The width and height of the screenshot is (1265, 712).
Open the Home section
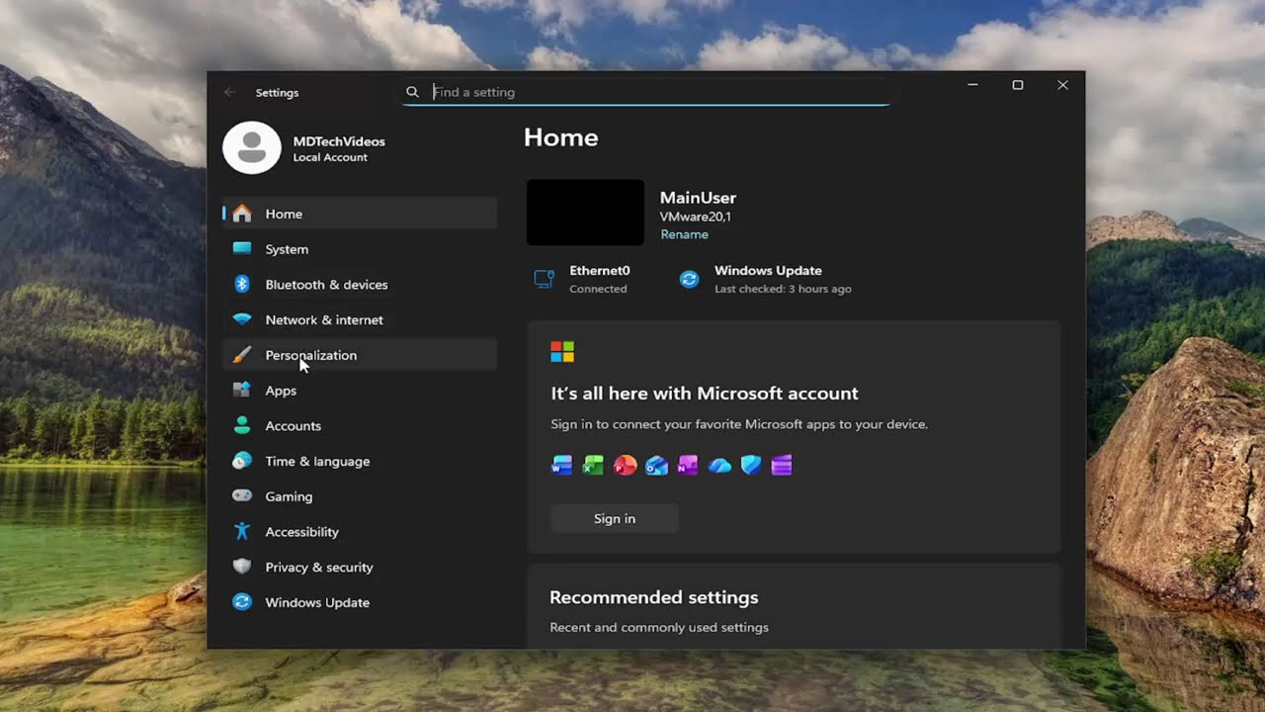pos(360,214)
